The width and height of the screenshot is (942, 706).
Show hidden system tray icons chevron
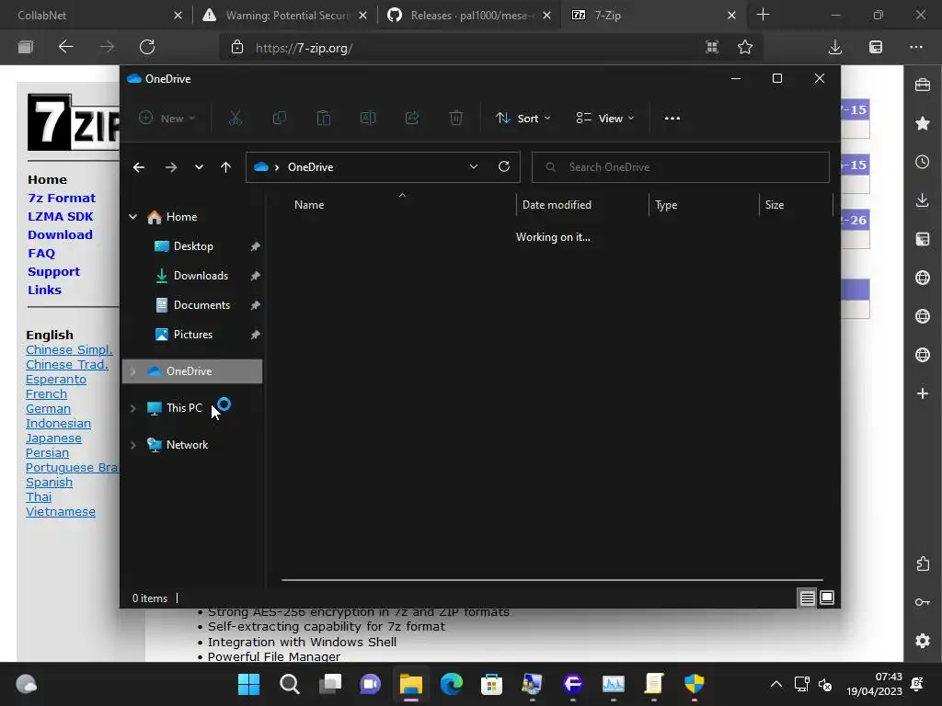[776, 684]
